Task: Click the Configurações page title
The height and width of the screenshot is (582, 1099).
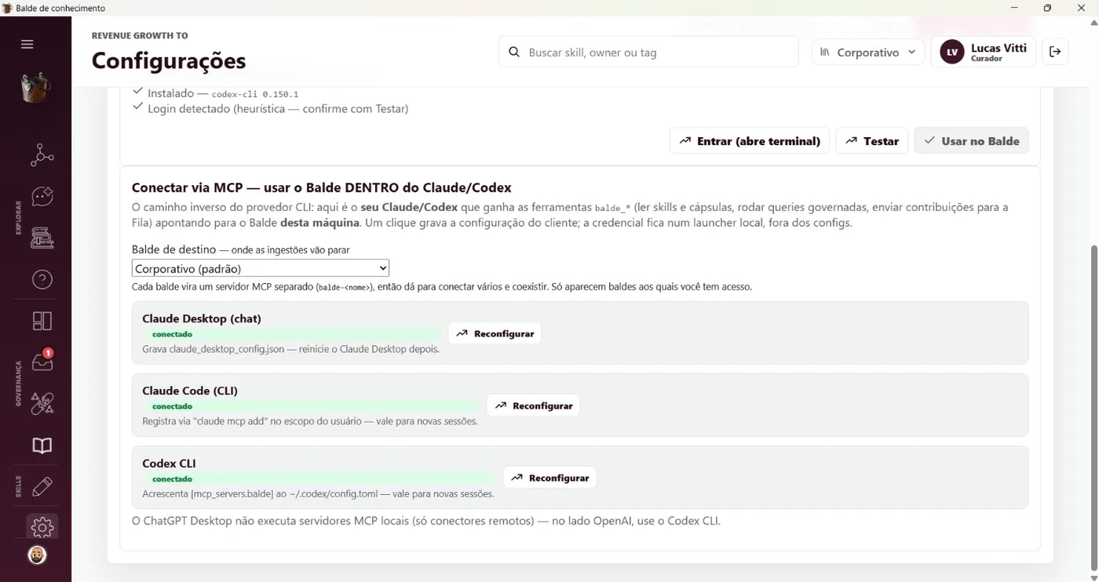Action: [169, 60]
